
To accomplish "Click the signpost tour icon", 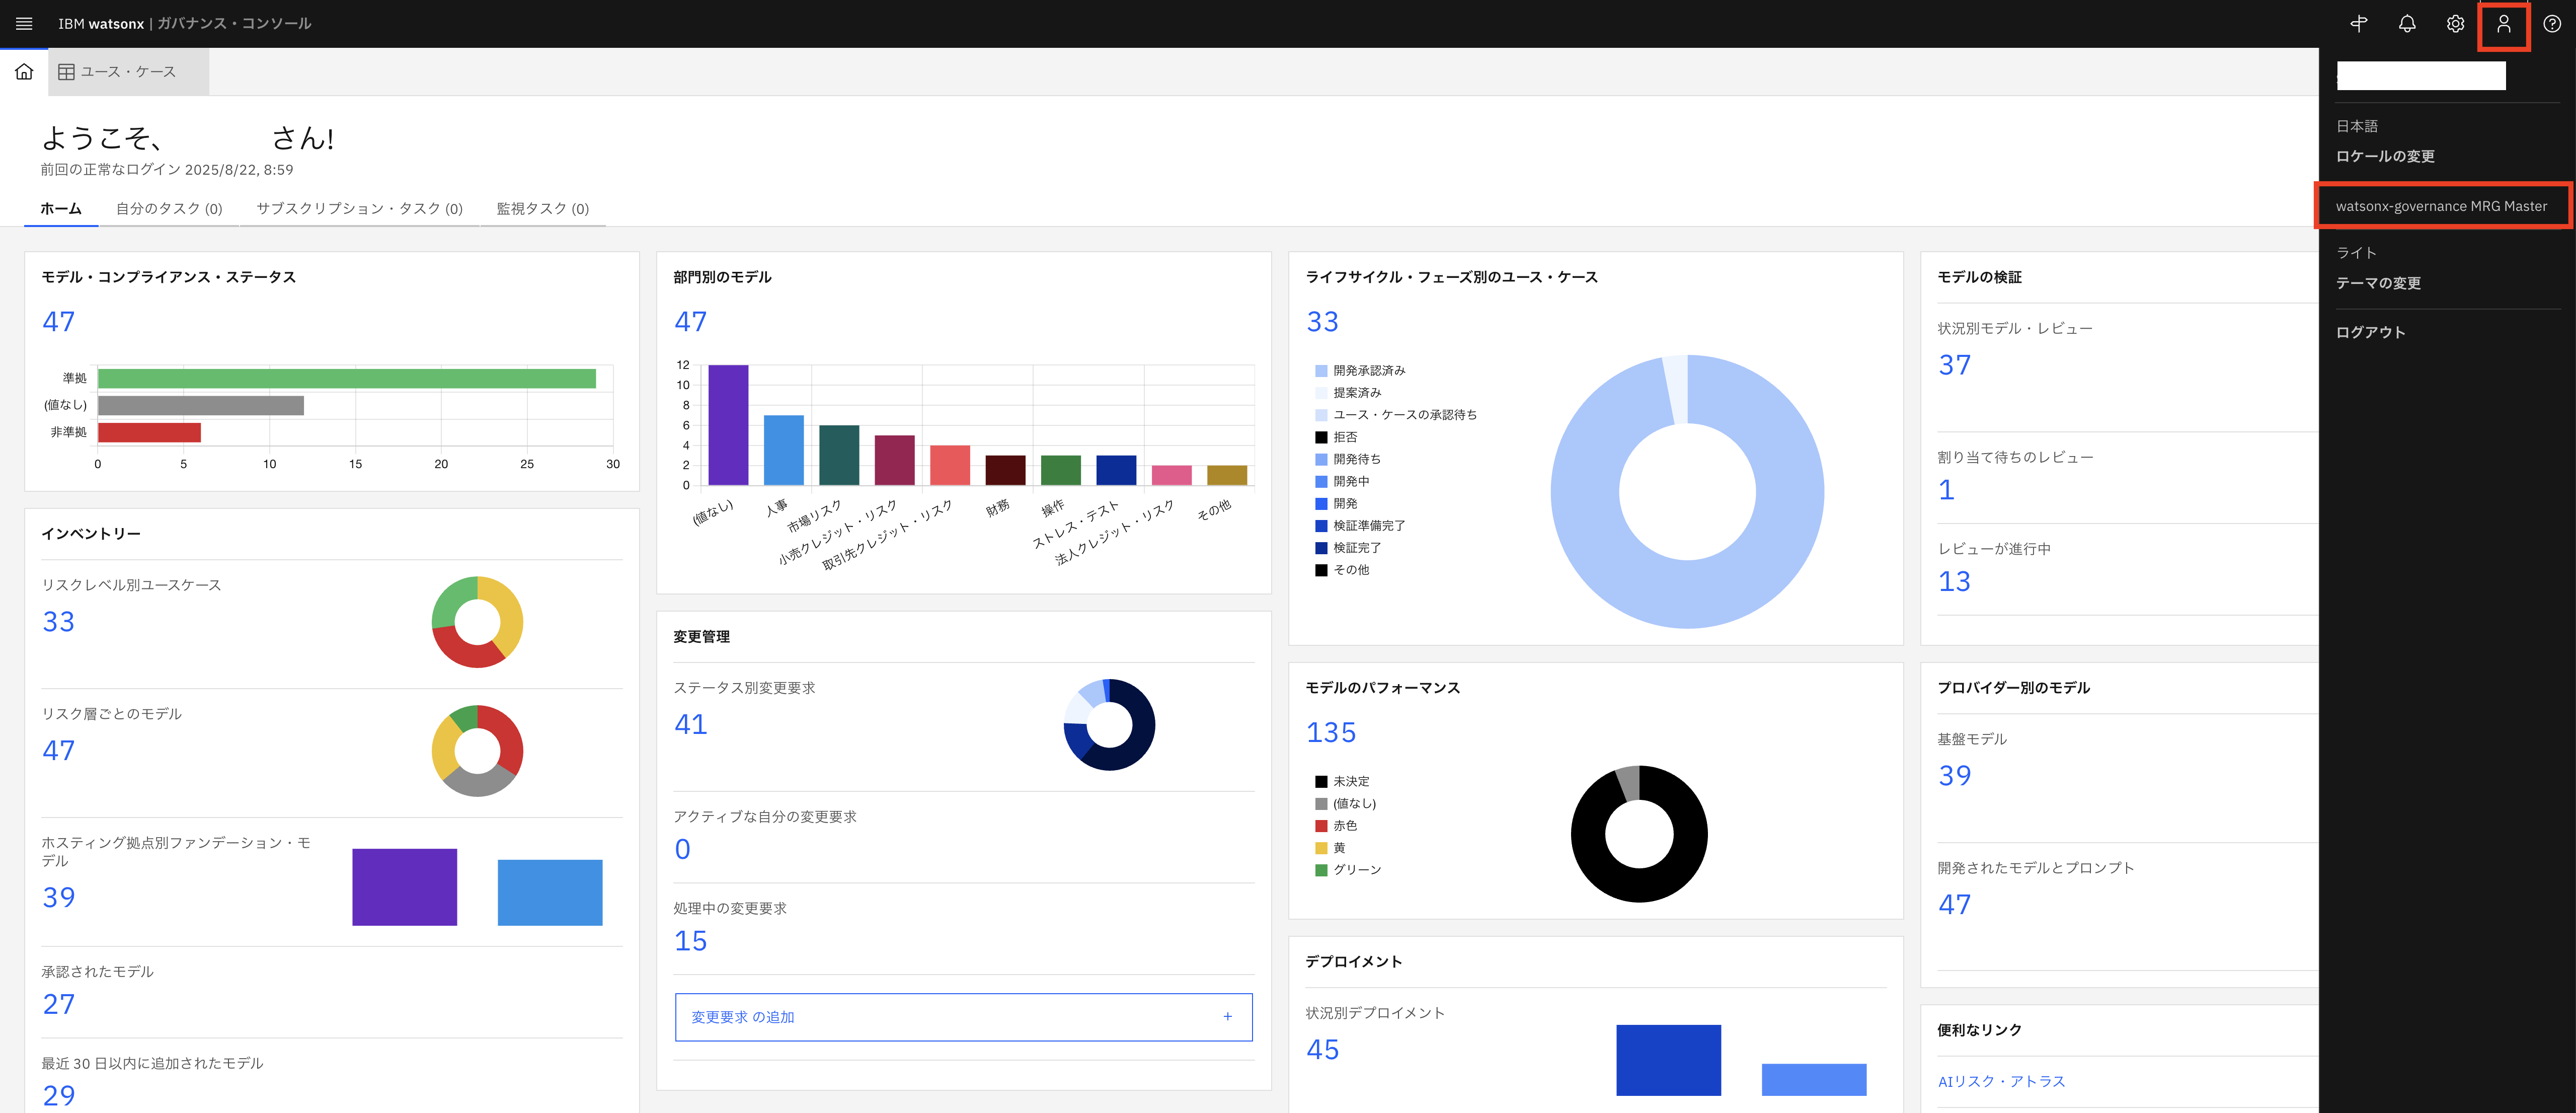I will point(2359,23).
